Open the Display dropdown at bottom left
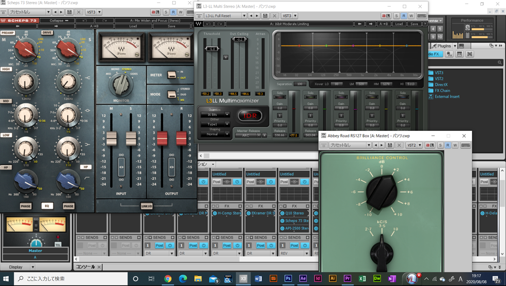The width and height of the screenshot is (506, 286). tap(33, 267)
